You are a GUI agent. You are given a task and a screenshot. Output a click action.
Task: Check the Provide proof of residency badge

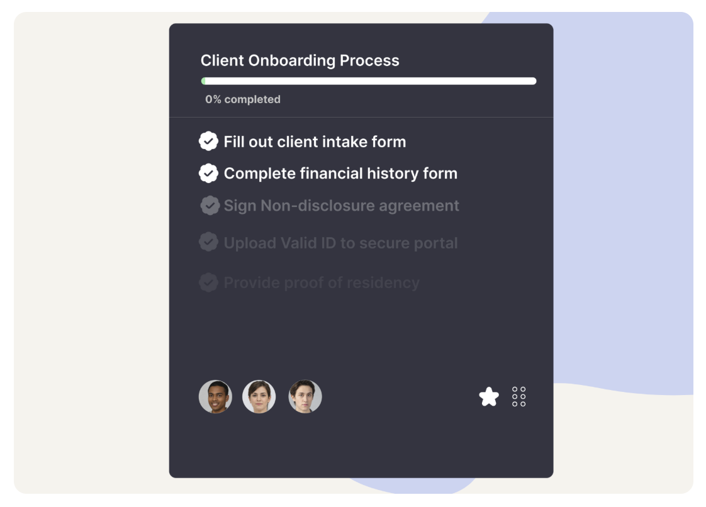(208, 282)
